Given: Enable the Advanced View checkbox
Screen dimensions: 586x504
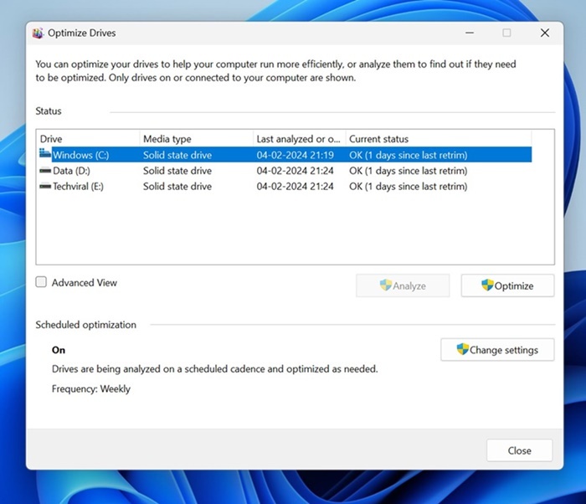Looking at the screenshot, I should coord(41,282).
